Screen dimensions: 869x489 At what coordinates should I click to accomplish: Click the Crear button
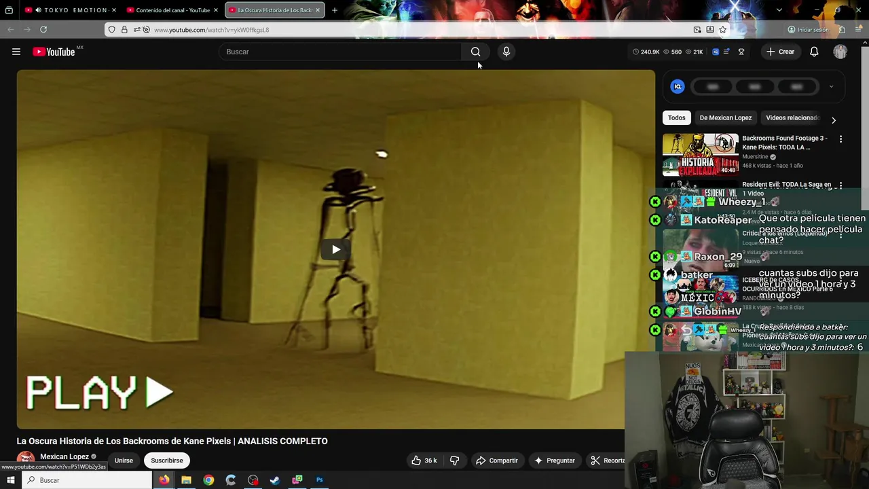(x=780, y=52)
